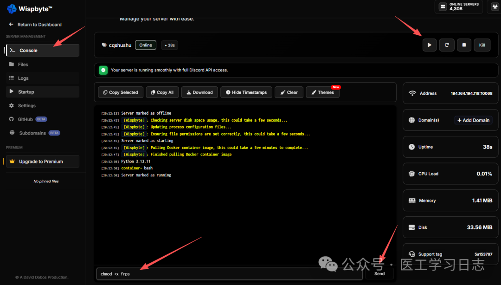This screenshot has height=285, width=501.
Task: Start the server with play button
Action: tap(430, 45)
